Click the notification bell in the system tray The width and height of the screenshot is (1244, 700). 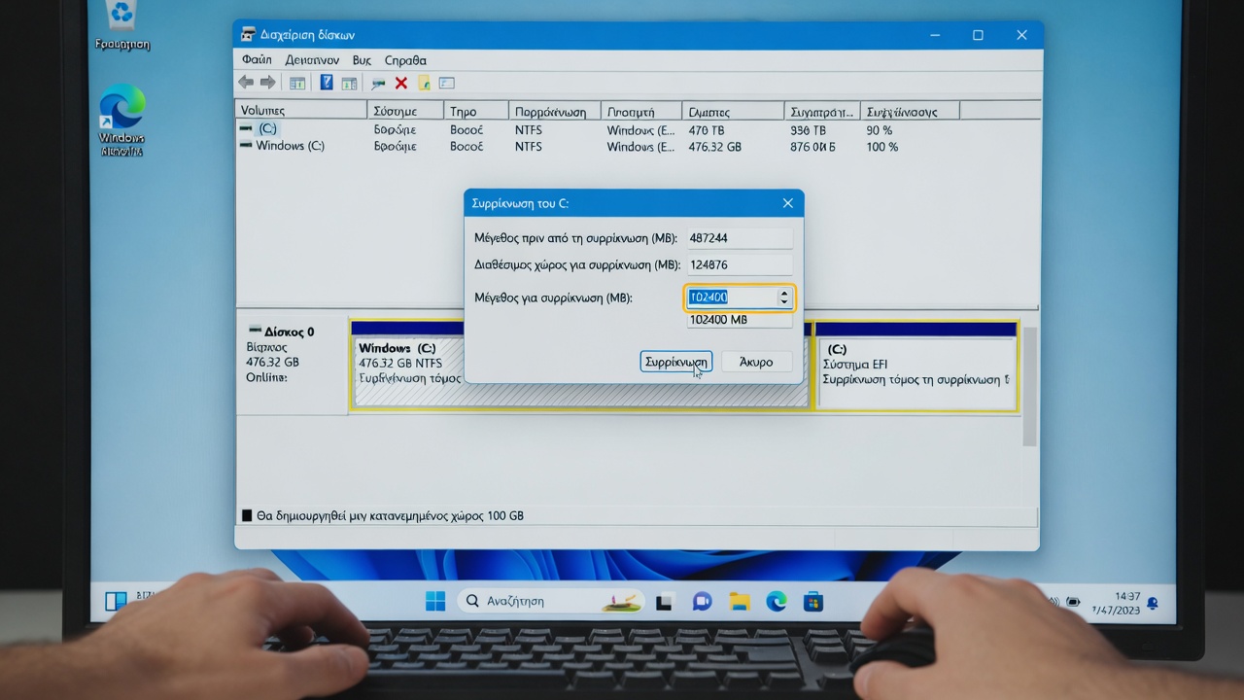click(x=1153, y=604)
